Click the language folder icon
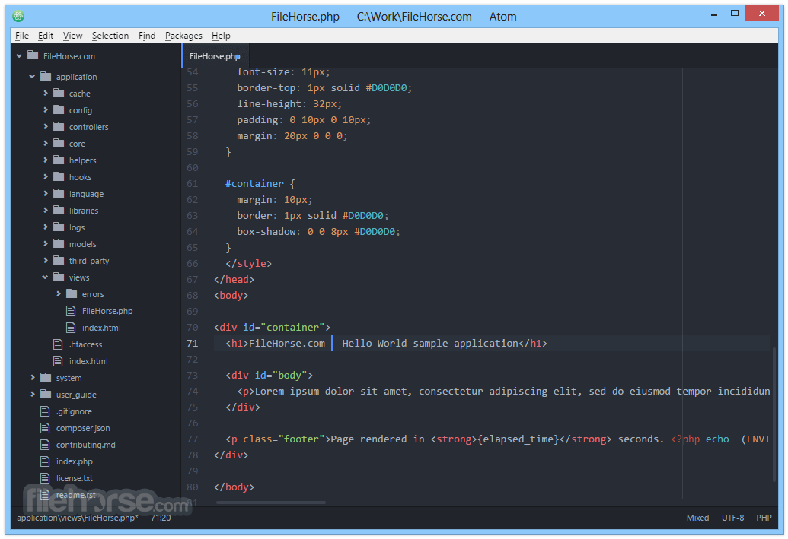This screenshot has width=788, height=539. [59, 193]
